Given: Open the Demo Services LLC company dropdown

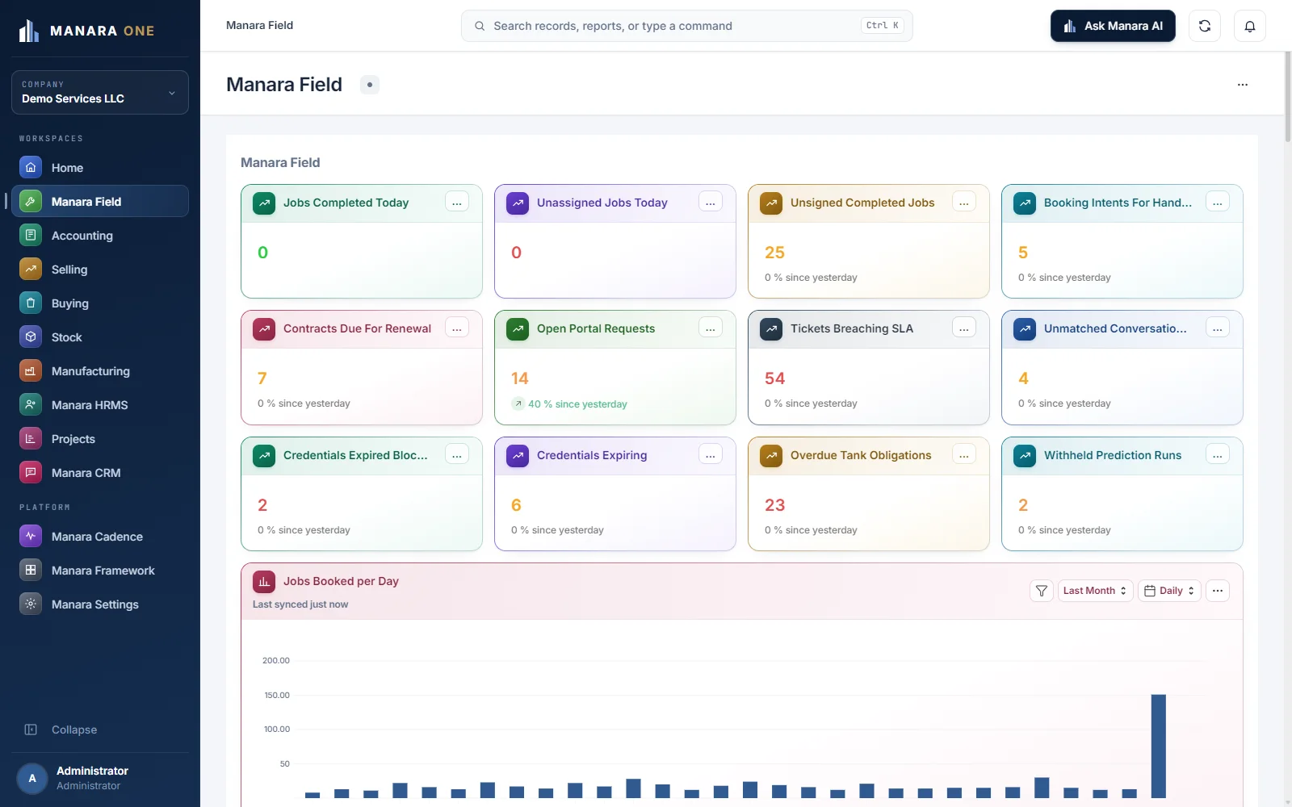Looking at the screenshot, I should 100,92.
